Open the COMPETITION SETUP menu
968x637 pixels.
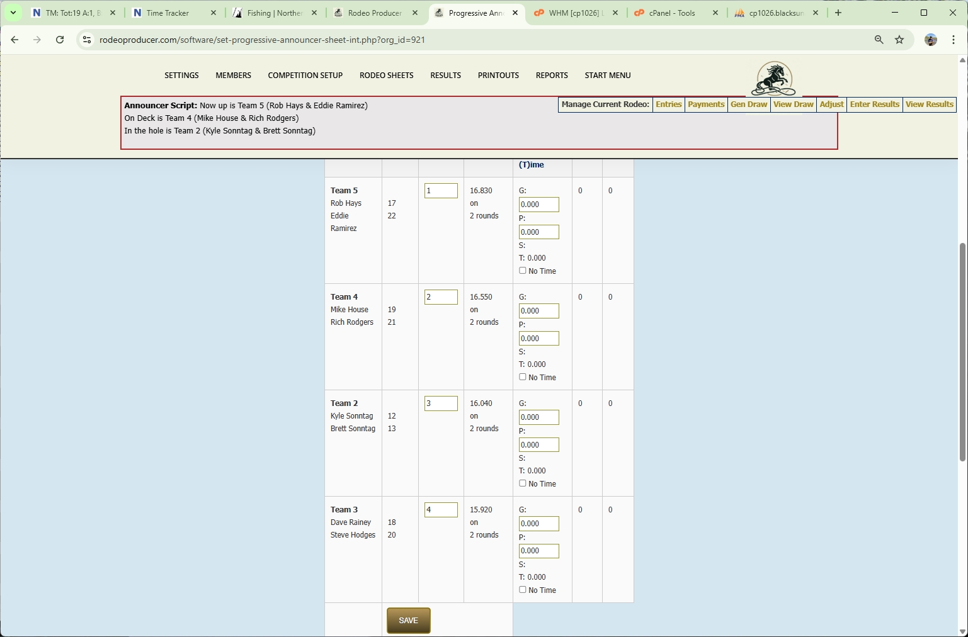(x=305, y=75)
